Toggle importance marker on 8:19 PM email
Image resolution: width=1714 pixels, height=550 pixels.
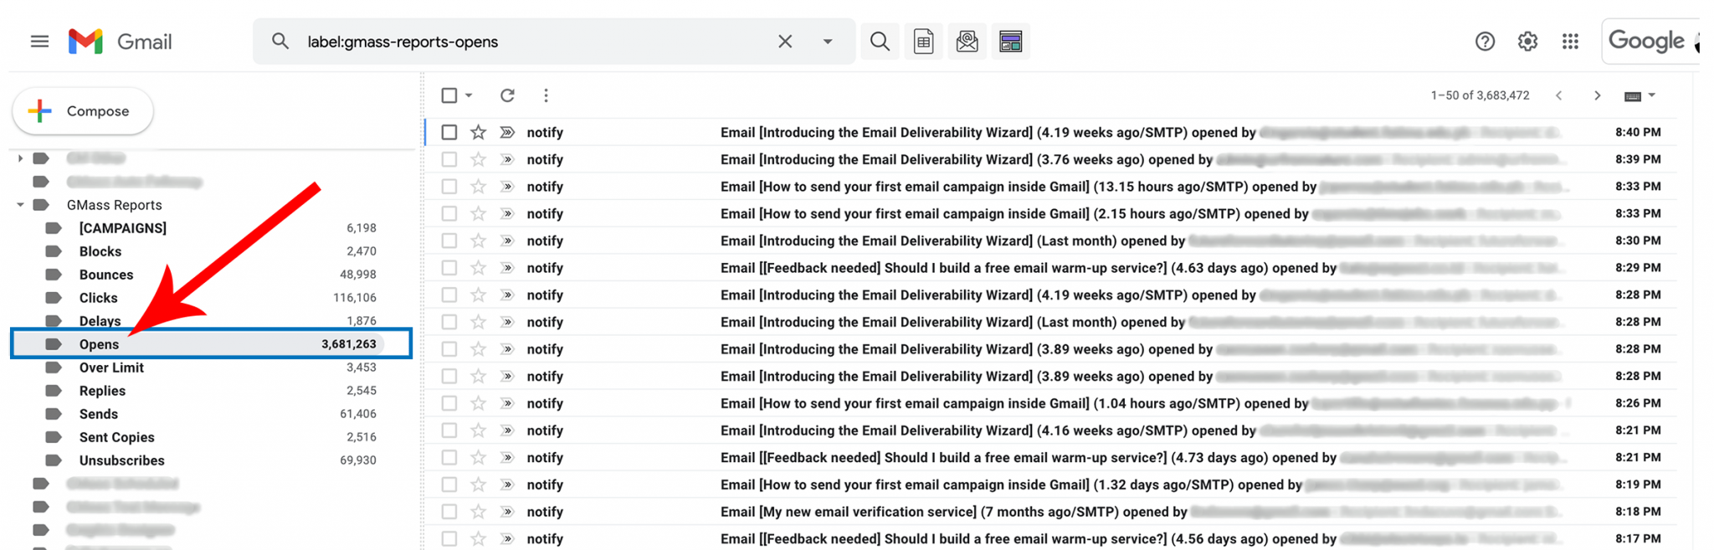tap(507, 485)
